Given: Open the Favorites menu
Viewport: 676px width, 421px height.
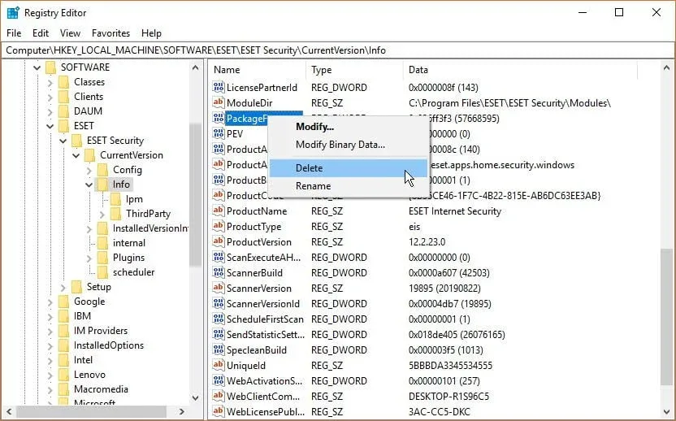Looking at the screenshot, I should 110,33.
